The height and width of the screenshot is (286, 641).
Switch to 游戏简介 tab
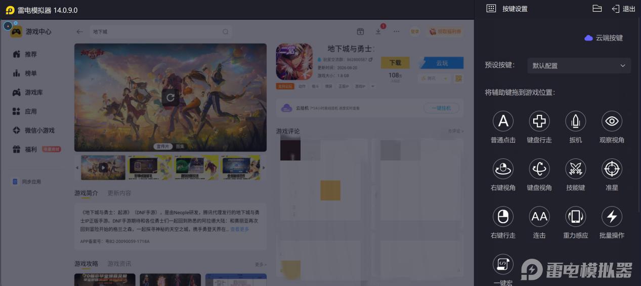pyautogui.click(x=86, y=193)
